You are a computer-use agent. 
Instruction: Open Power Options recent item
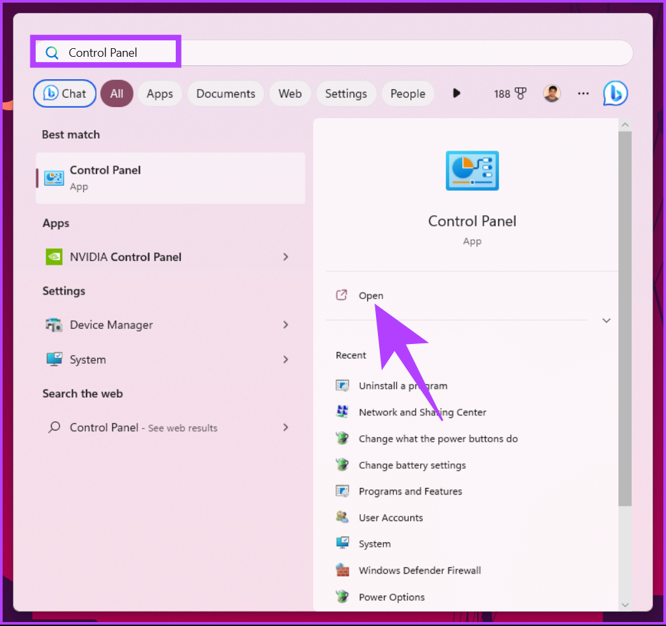(392, 597)
